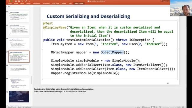
Task: Open the Home ribbon tab
Action: click(10, 4)
